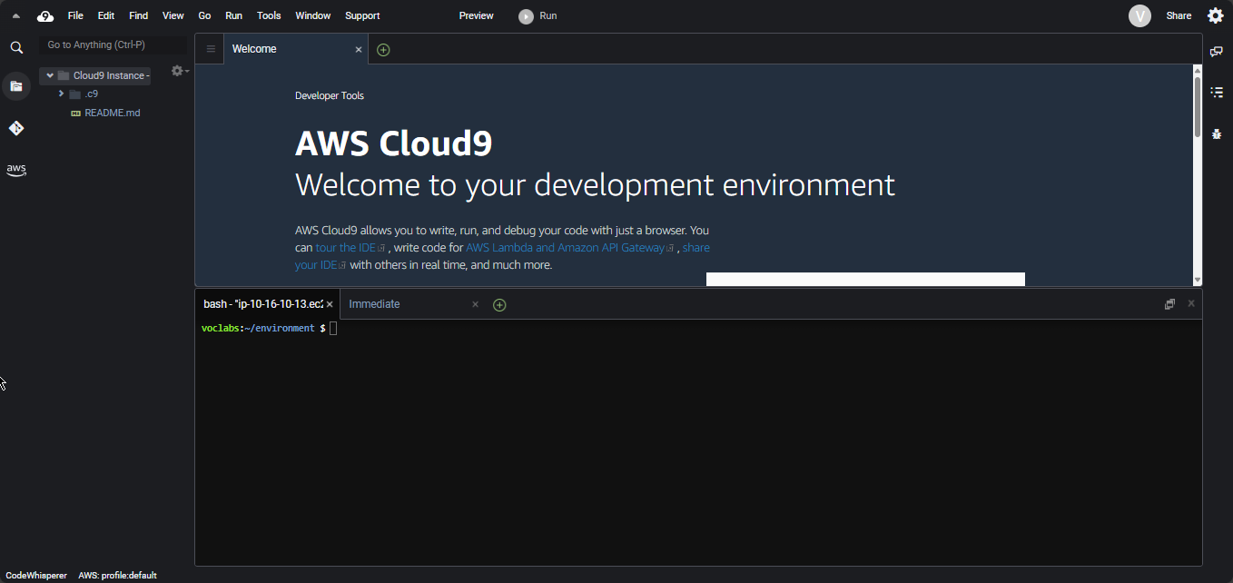The width and height of the screenshot is (1233, 583).
Task: Open the Environment file tree icon
Action: (16, 86)
